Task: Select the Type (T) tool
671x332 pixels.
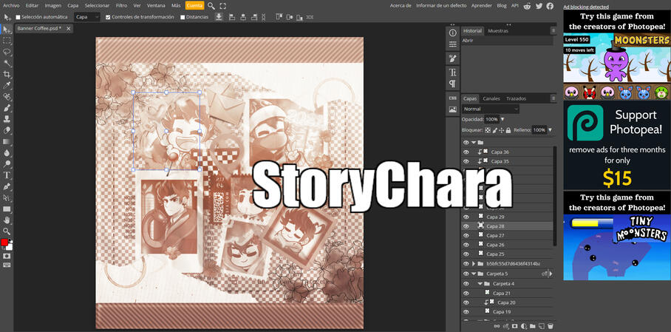Action: pyautogui.click(x=7, y=175)
